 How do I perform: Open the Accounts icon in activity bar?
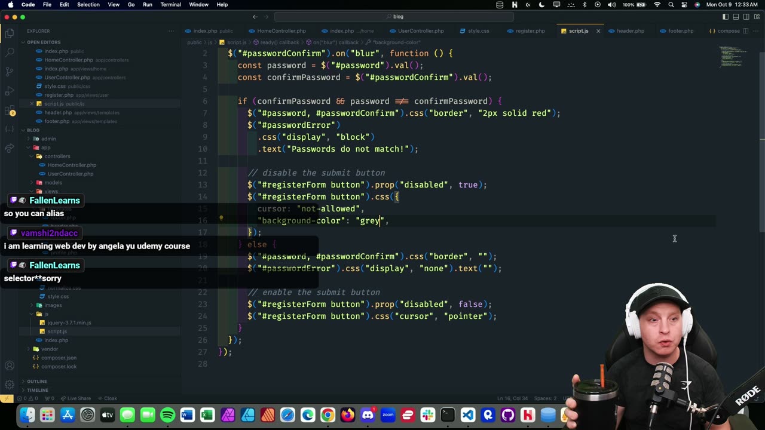point(10,365)
